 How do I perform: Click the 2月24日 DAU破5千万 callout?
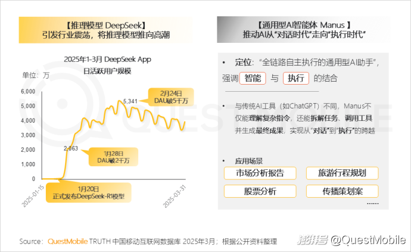(171, 97)
